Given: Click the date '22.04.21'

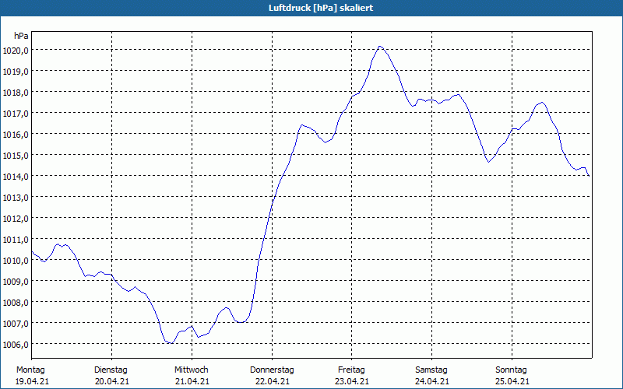Looking at the screenshot, I should tap(272, 382).
